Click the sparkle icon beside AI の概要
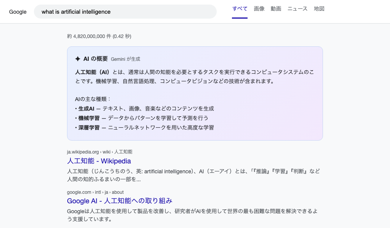Image resolution: width=390 pixels, height=228 pixels. click(78, 59)
